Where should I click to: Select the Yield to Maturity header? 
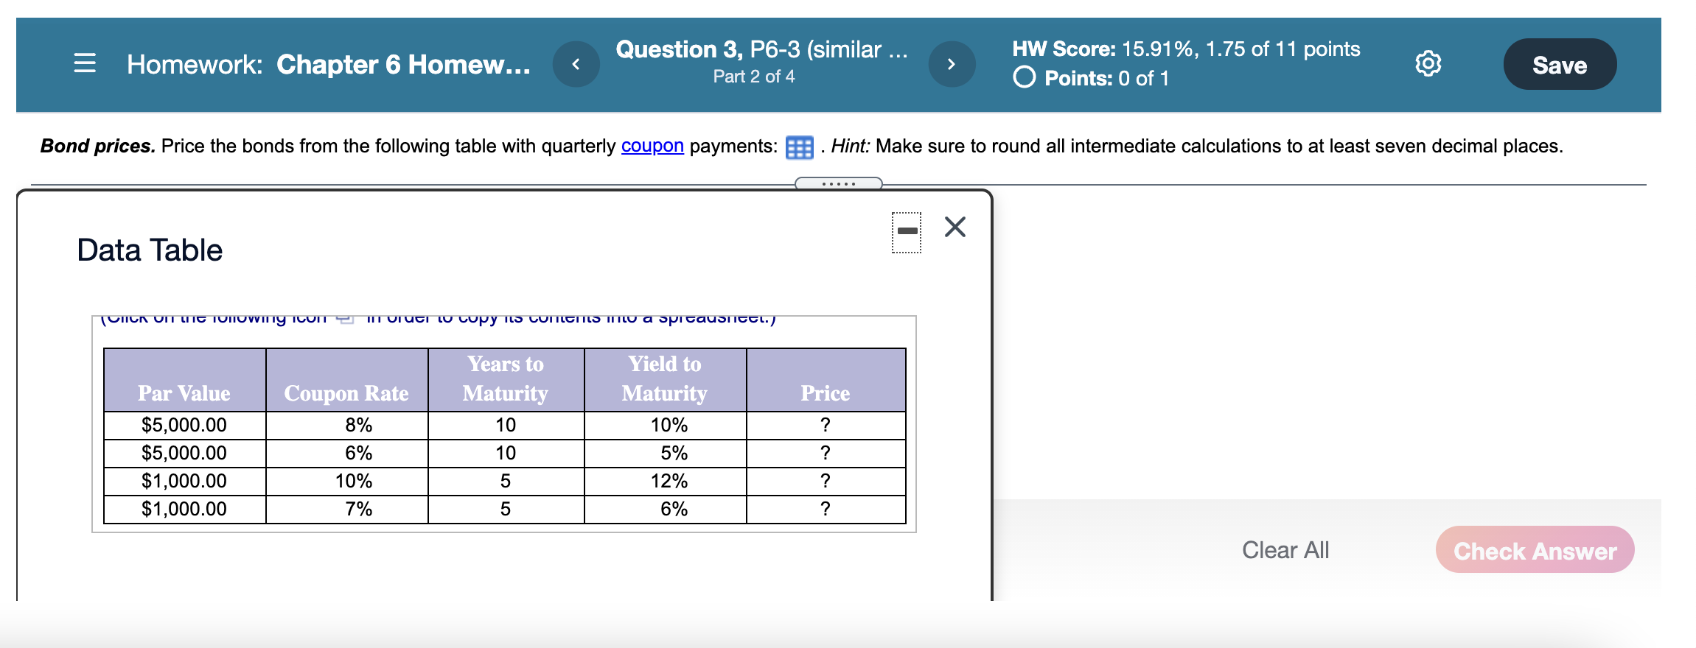pyautogui.click(x=665, y=380)
